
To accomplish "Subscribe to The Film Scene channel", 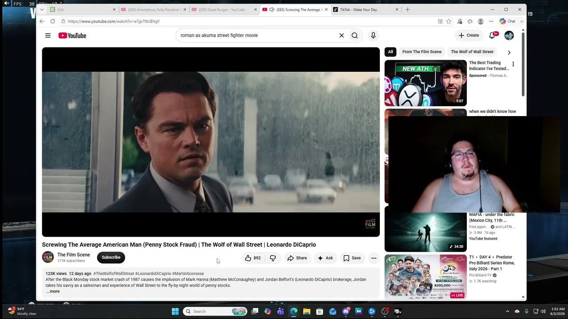I will click(x=111, y=257).
